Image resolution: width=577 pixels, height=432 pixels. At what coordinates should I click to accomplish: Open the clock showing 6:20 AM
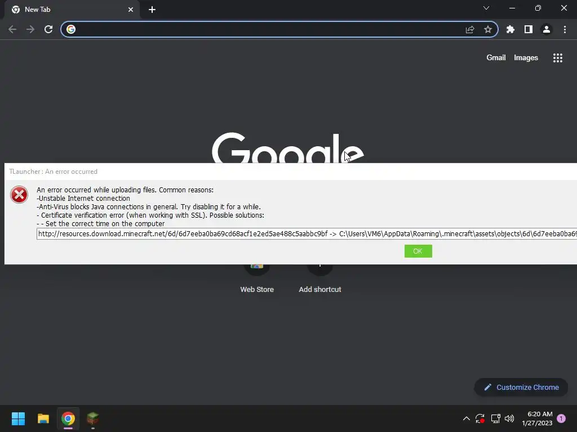(537, 418)
